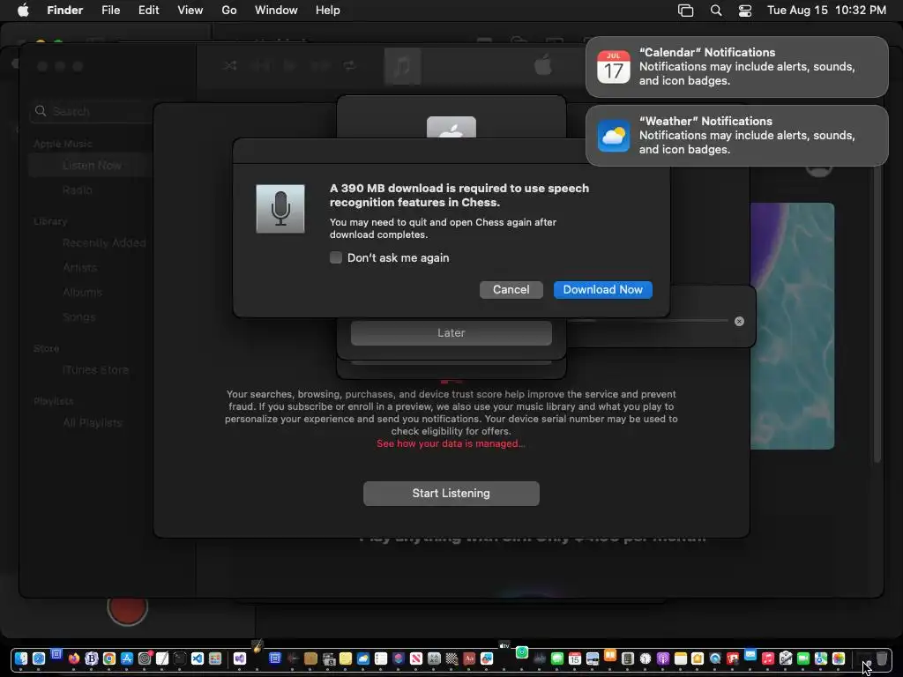The image size is (903, 677).
Task: Open Control Center in the menu bar
Action: [744, 11]
